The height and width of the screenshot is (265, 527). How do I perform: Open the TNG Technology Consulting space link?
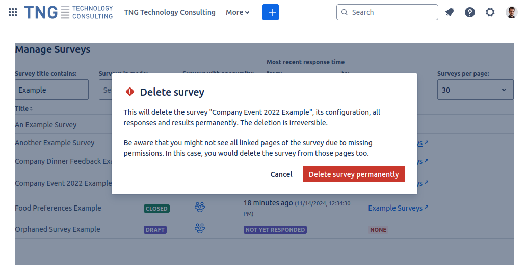[x=170, y=12]
